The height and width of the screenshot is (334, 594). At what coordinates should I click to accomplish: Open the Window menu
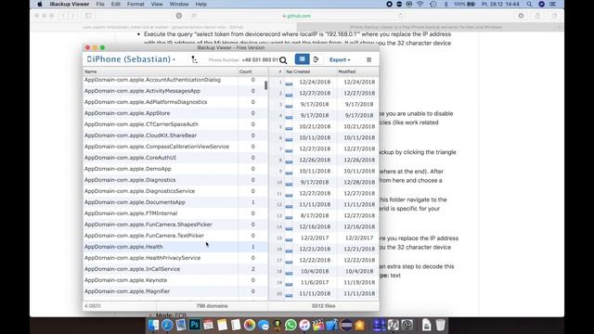coord(179,4)
